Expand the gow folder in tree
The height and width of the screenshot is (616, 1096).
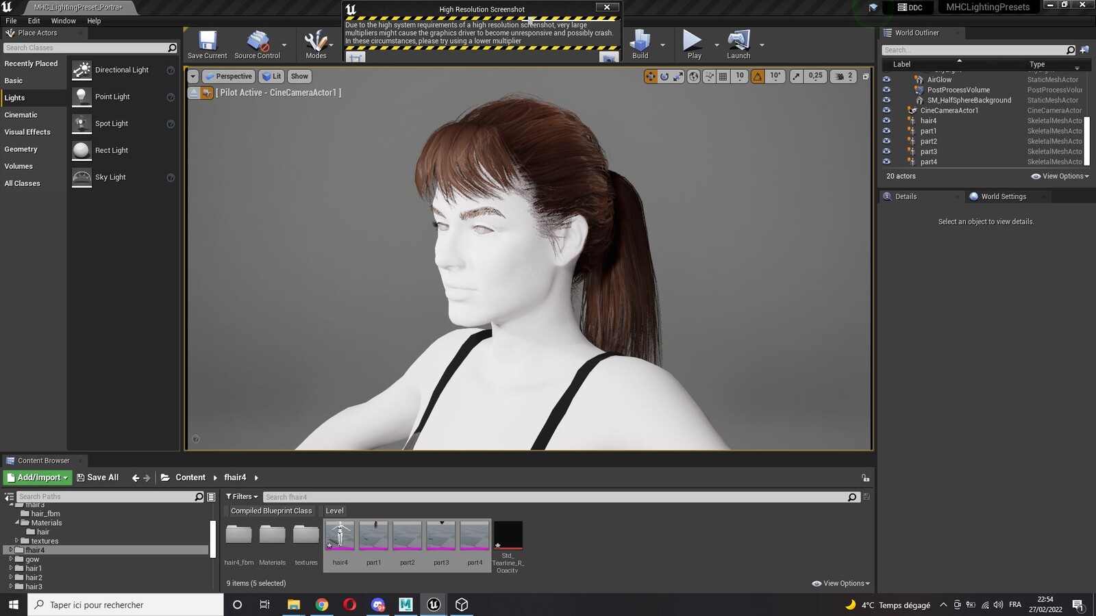click(x=11, y=559)
